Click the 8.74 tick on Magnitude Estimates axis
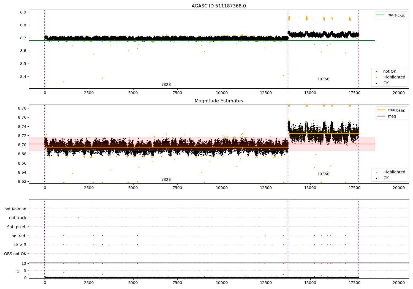Image resolution: width=413 pixels, height=289 pixels. click(x=22, y=127)
